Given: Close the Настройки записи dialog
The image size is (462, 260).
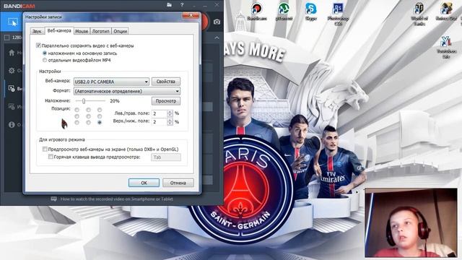Looking at the screenshot, I should (x=191, y=15).
